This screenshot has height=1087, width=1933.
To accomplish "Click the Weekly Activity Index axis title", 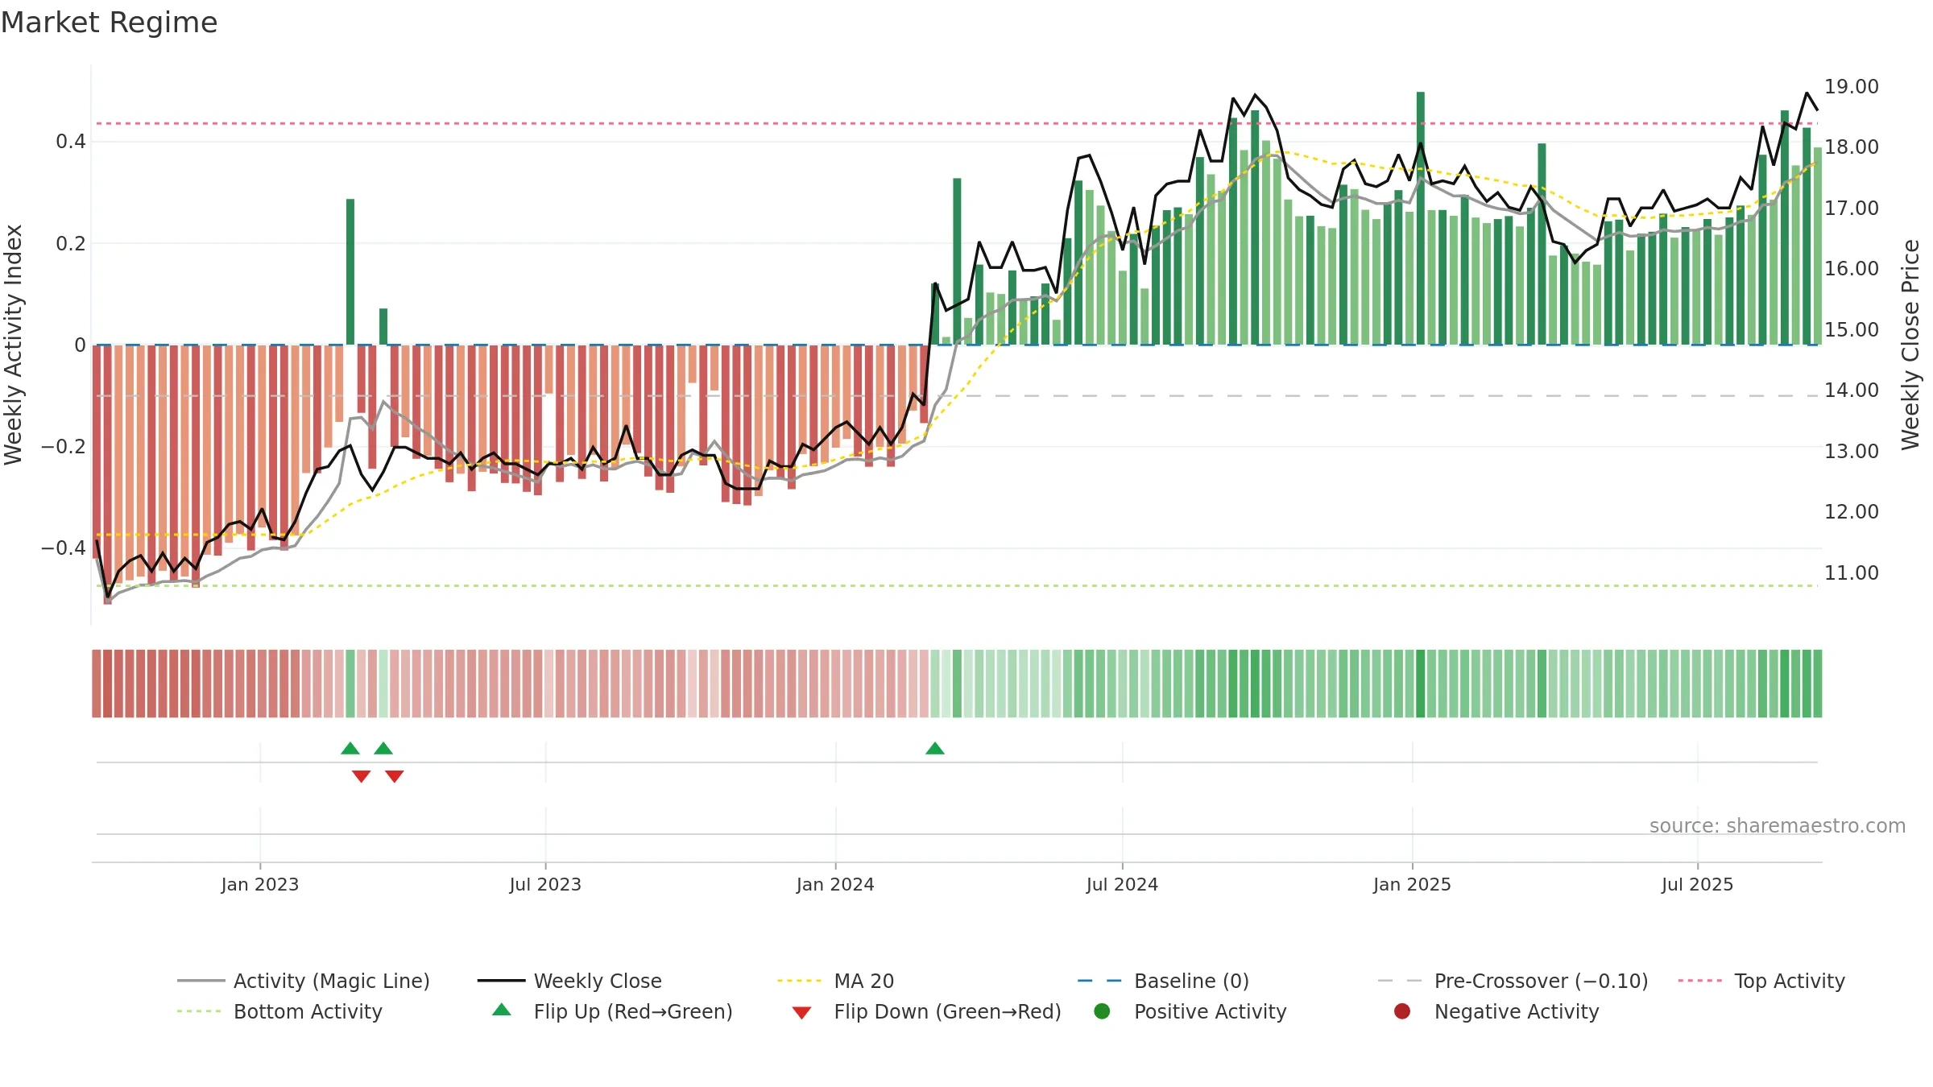I will (14, 345).
